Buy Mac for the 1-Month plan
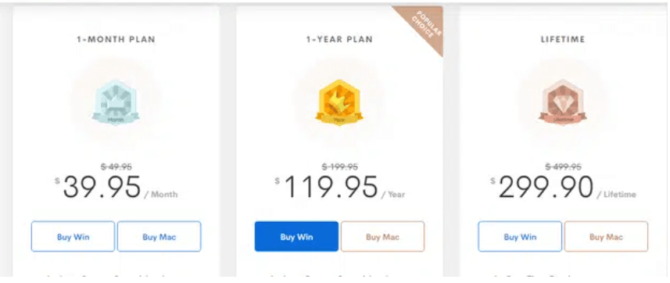The width and height of the screenshot is (670, 283). [x=159, y=236]
